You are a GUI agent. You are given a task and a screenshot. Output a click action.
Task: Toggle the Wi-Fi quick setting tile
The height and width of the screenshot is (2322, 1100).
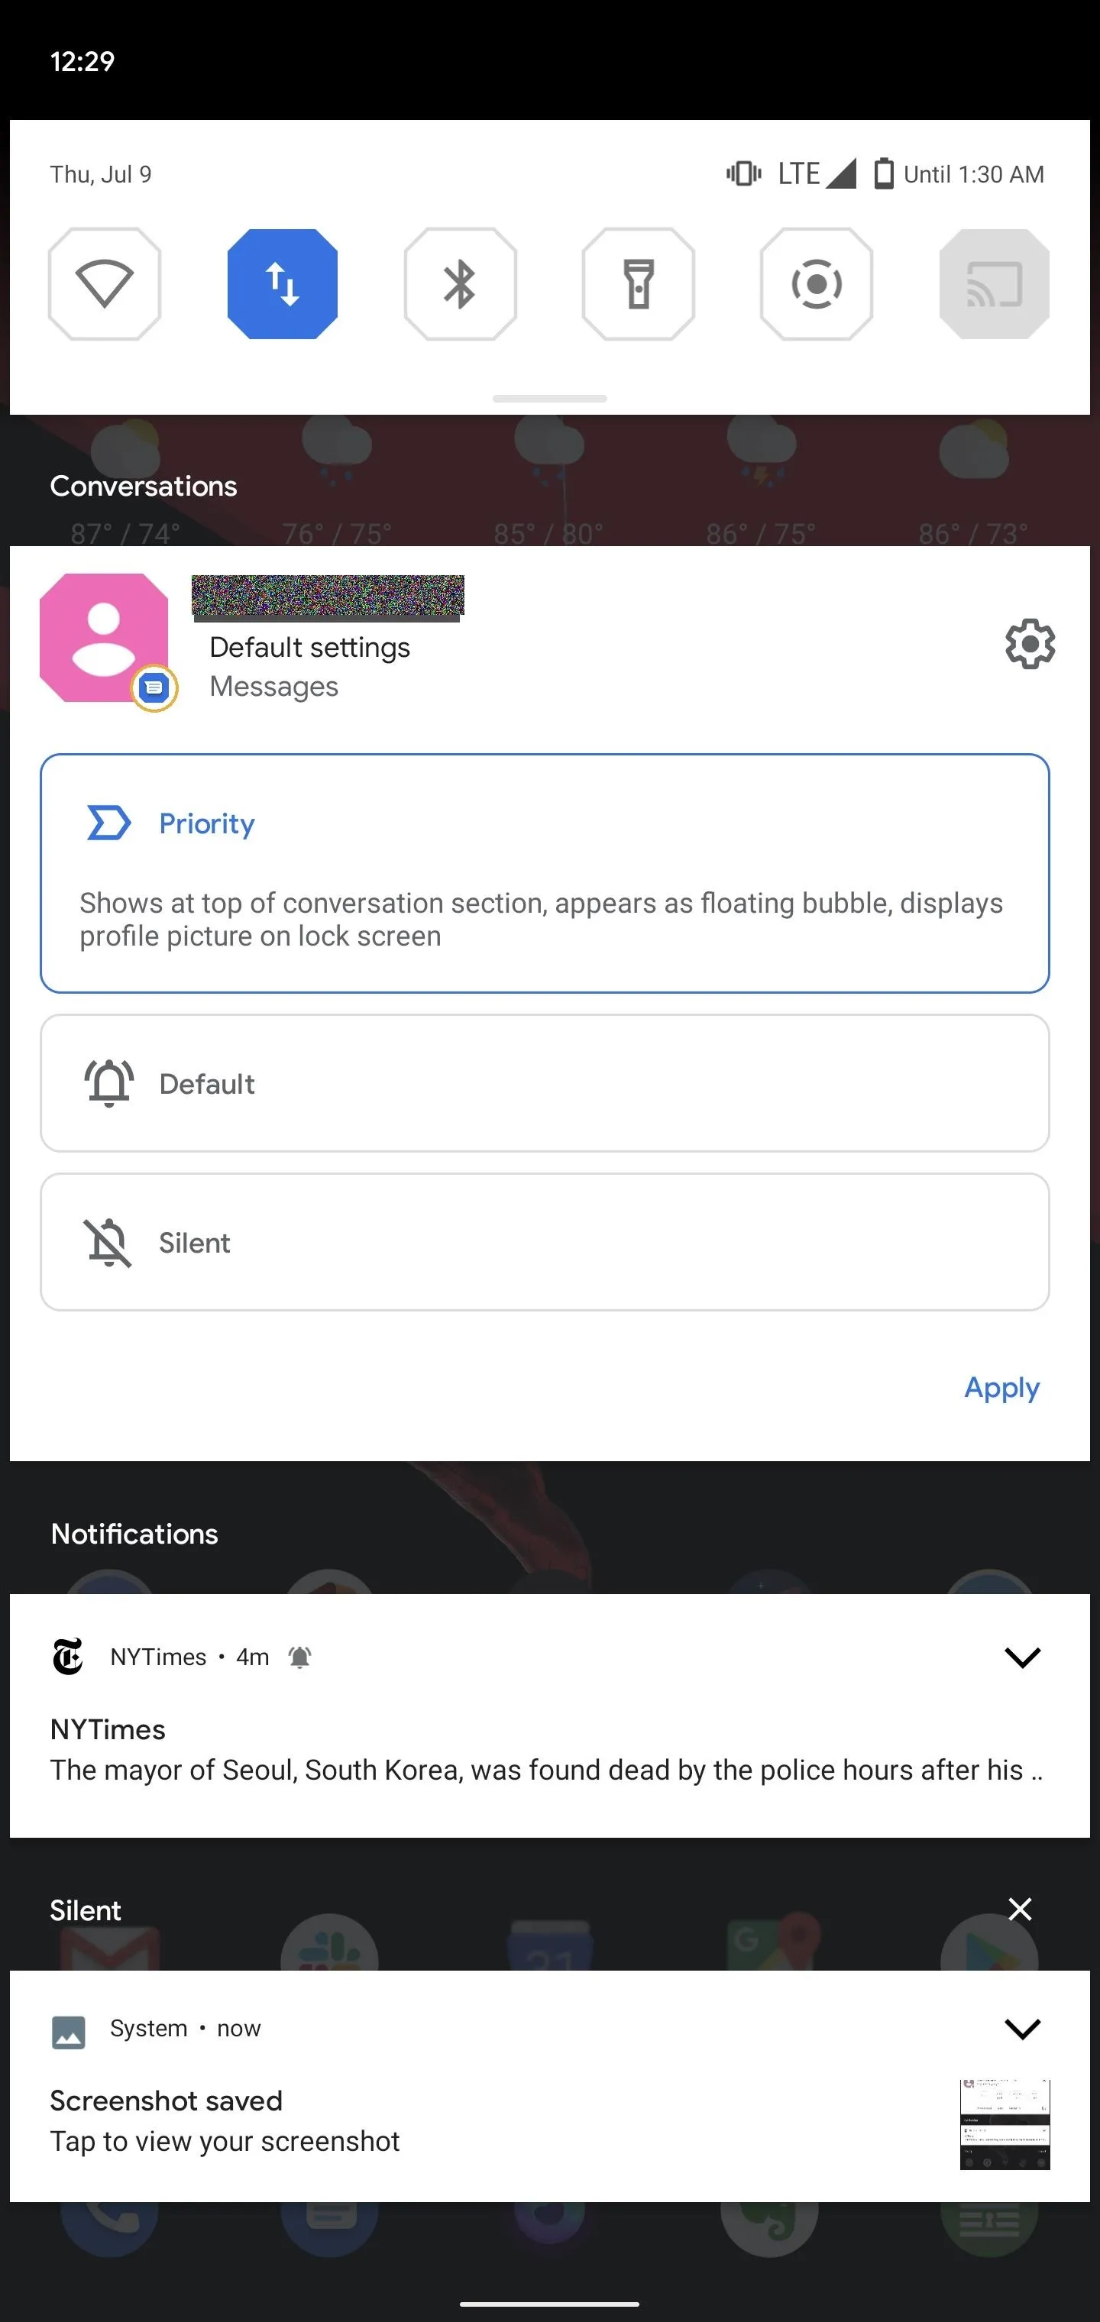point(105,284)
